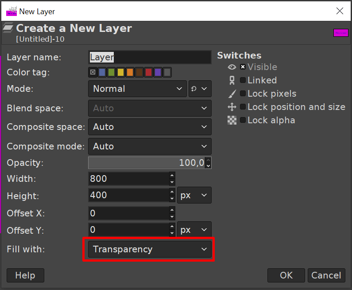Viewport: 352px width, 290px height.
Task: Click the magenta image thumbnail in header
Action: coord(341,33)
